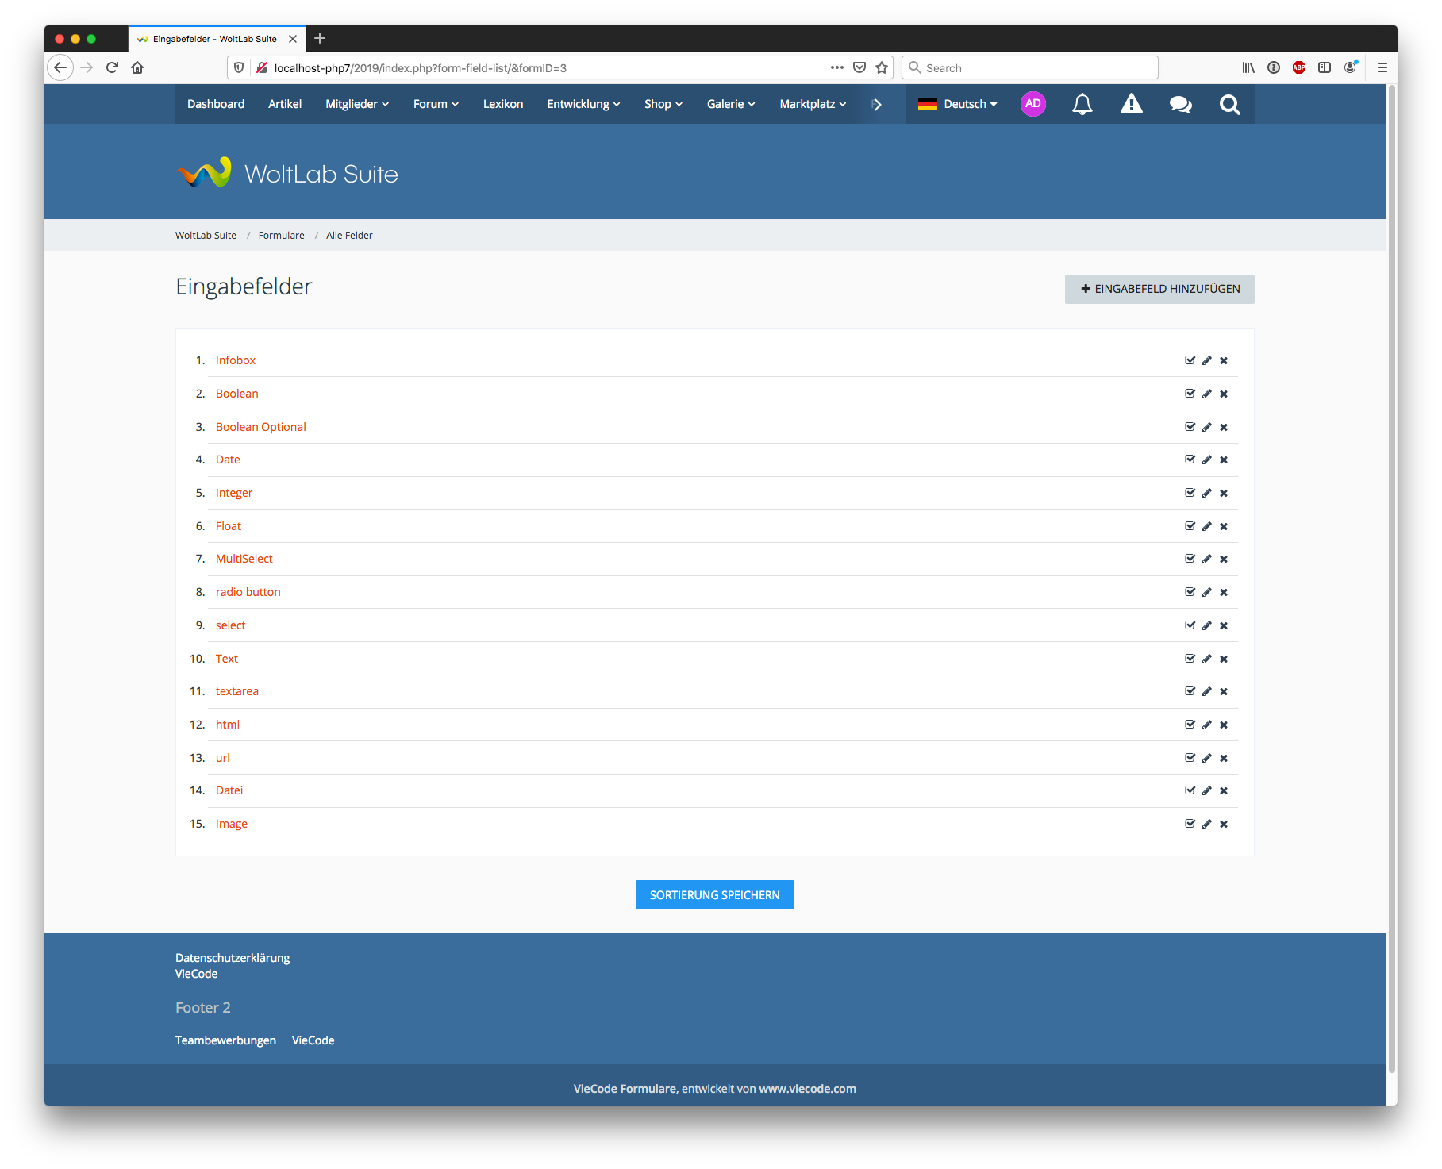This screenshot has height=1169, width=1442.
Task: Click the AD user avatar circle
Action: (1032, 104)
